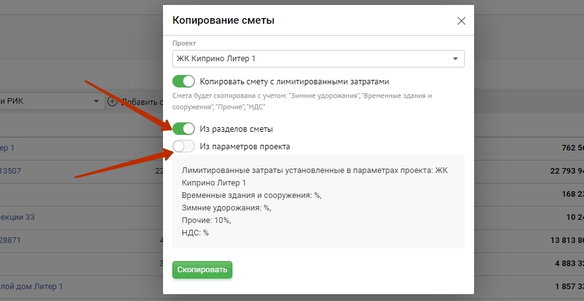Click the Копирование сметы dialog title
Image resolution: width=584 pixels, height=301 pixels.
[224, 21]
